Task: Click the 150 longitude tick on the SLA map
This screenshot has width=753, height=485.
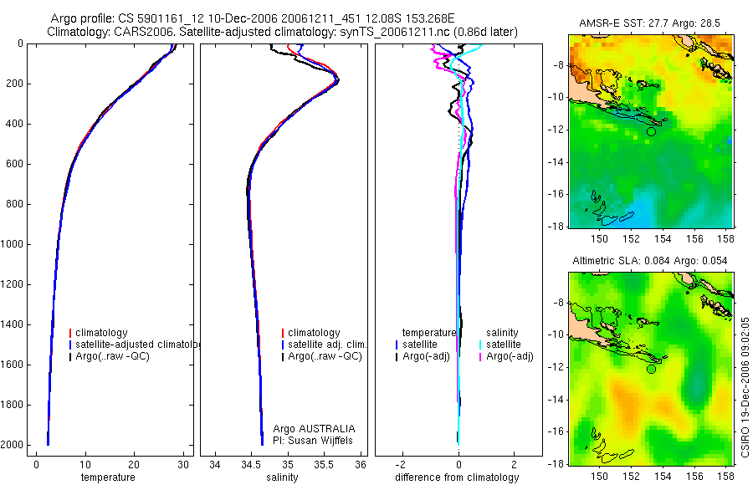Action: [x=599, y=477]
